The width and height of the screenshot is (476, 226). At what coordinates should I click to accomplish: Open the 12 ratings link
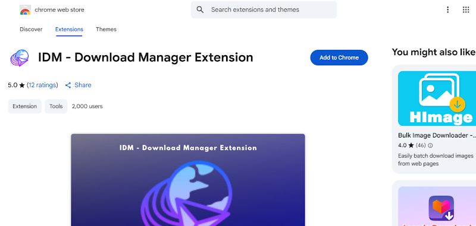(x=42, y=85)
